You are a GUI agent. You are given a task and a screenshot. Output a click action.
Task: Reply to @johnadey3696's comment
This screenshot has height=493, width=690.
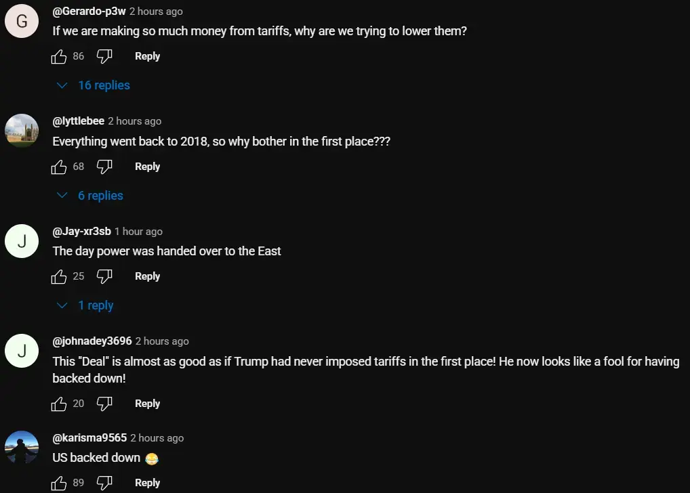pos(147,404)
